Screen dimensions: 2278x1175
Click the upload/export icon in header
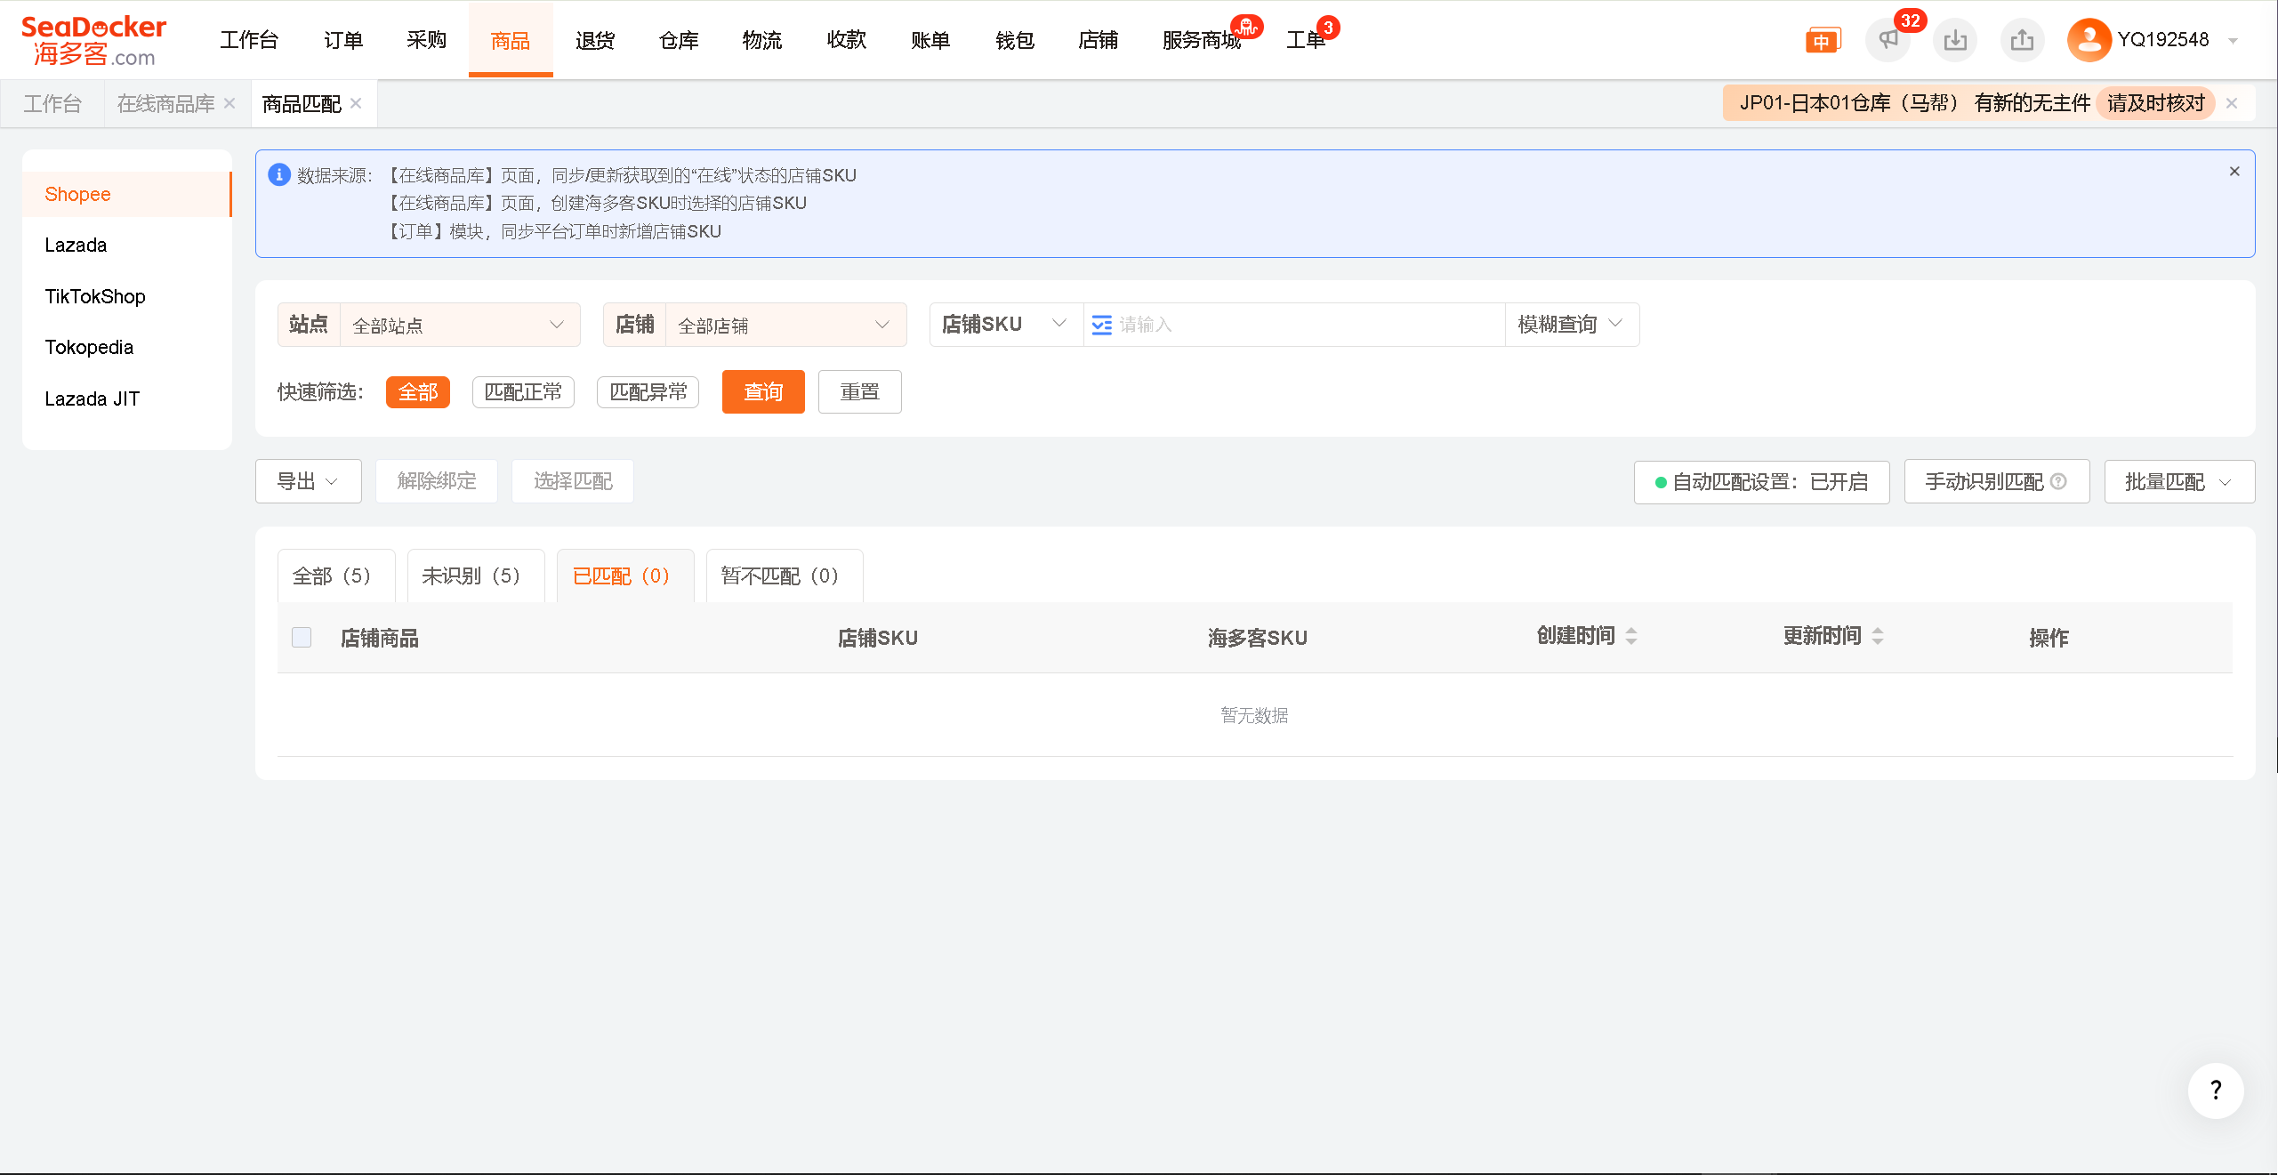(x=2022, y=40)
